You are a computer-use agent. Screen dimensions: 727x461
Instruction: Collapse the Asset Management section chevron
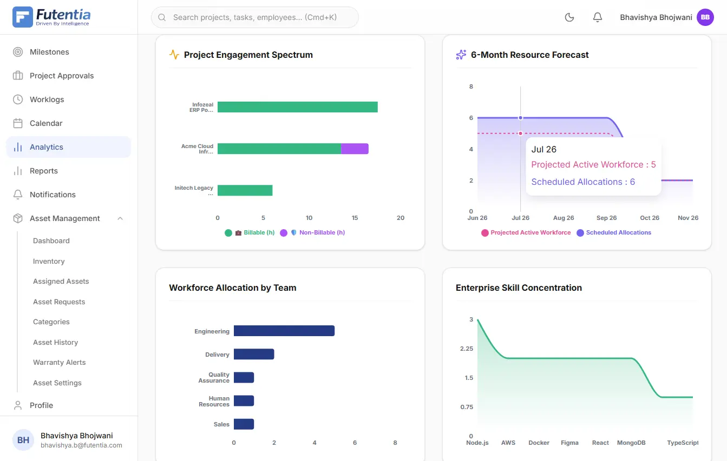tap(120, 218)
